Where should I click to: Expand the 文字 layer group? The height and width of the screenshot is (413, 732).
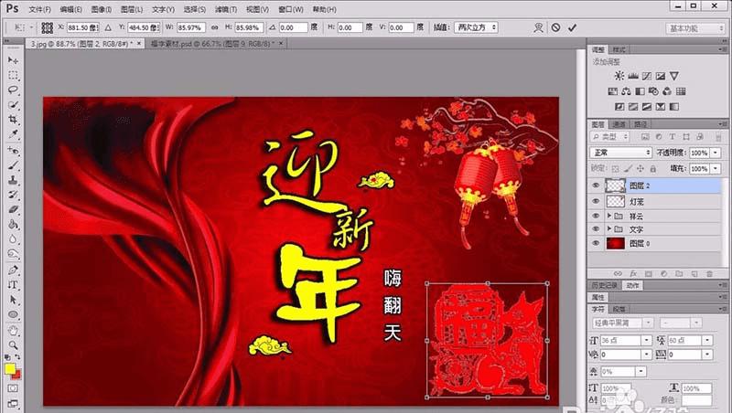coord(608,229)
